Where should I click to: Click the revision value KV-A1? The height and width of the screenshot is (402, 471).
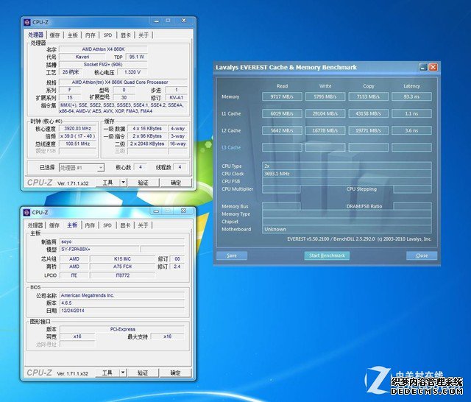176,98
